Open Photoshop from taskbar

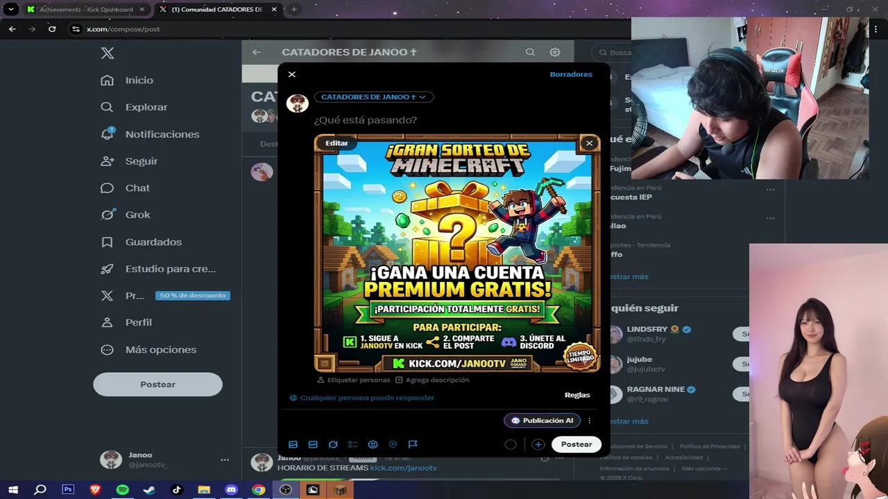click(x=68, y=490)
